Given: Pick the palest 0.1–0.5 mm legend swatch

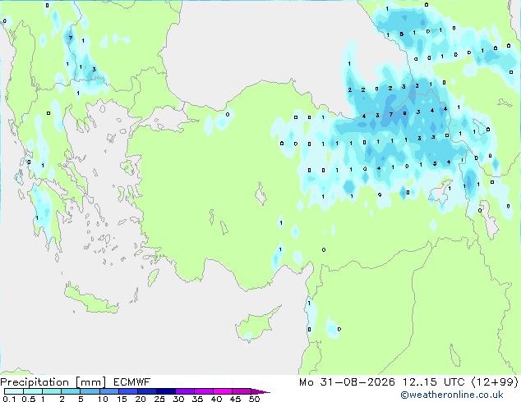Looking at the screenshot, I should coord(14,391).
